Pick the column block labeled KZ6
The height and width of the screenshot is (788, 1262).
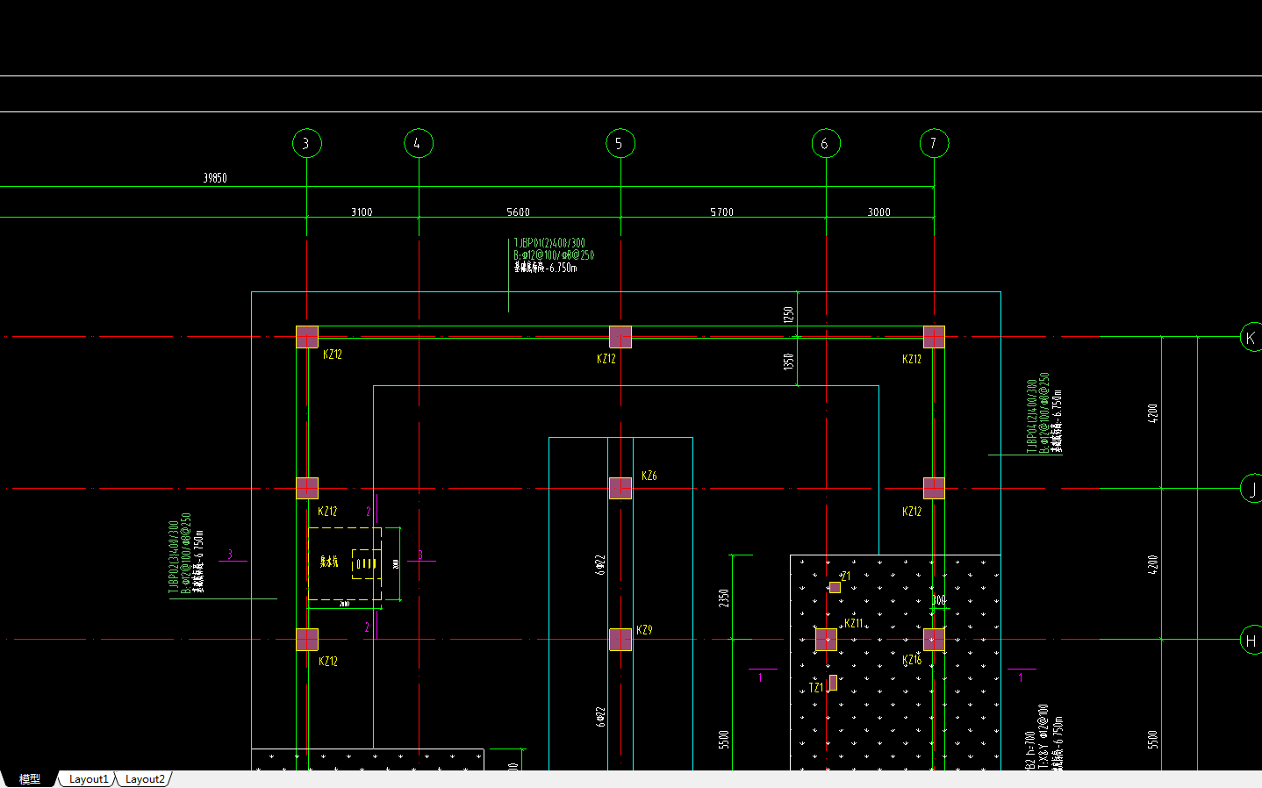620,488
